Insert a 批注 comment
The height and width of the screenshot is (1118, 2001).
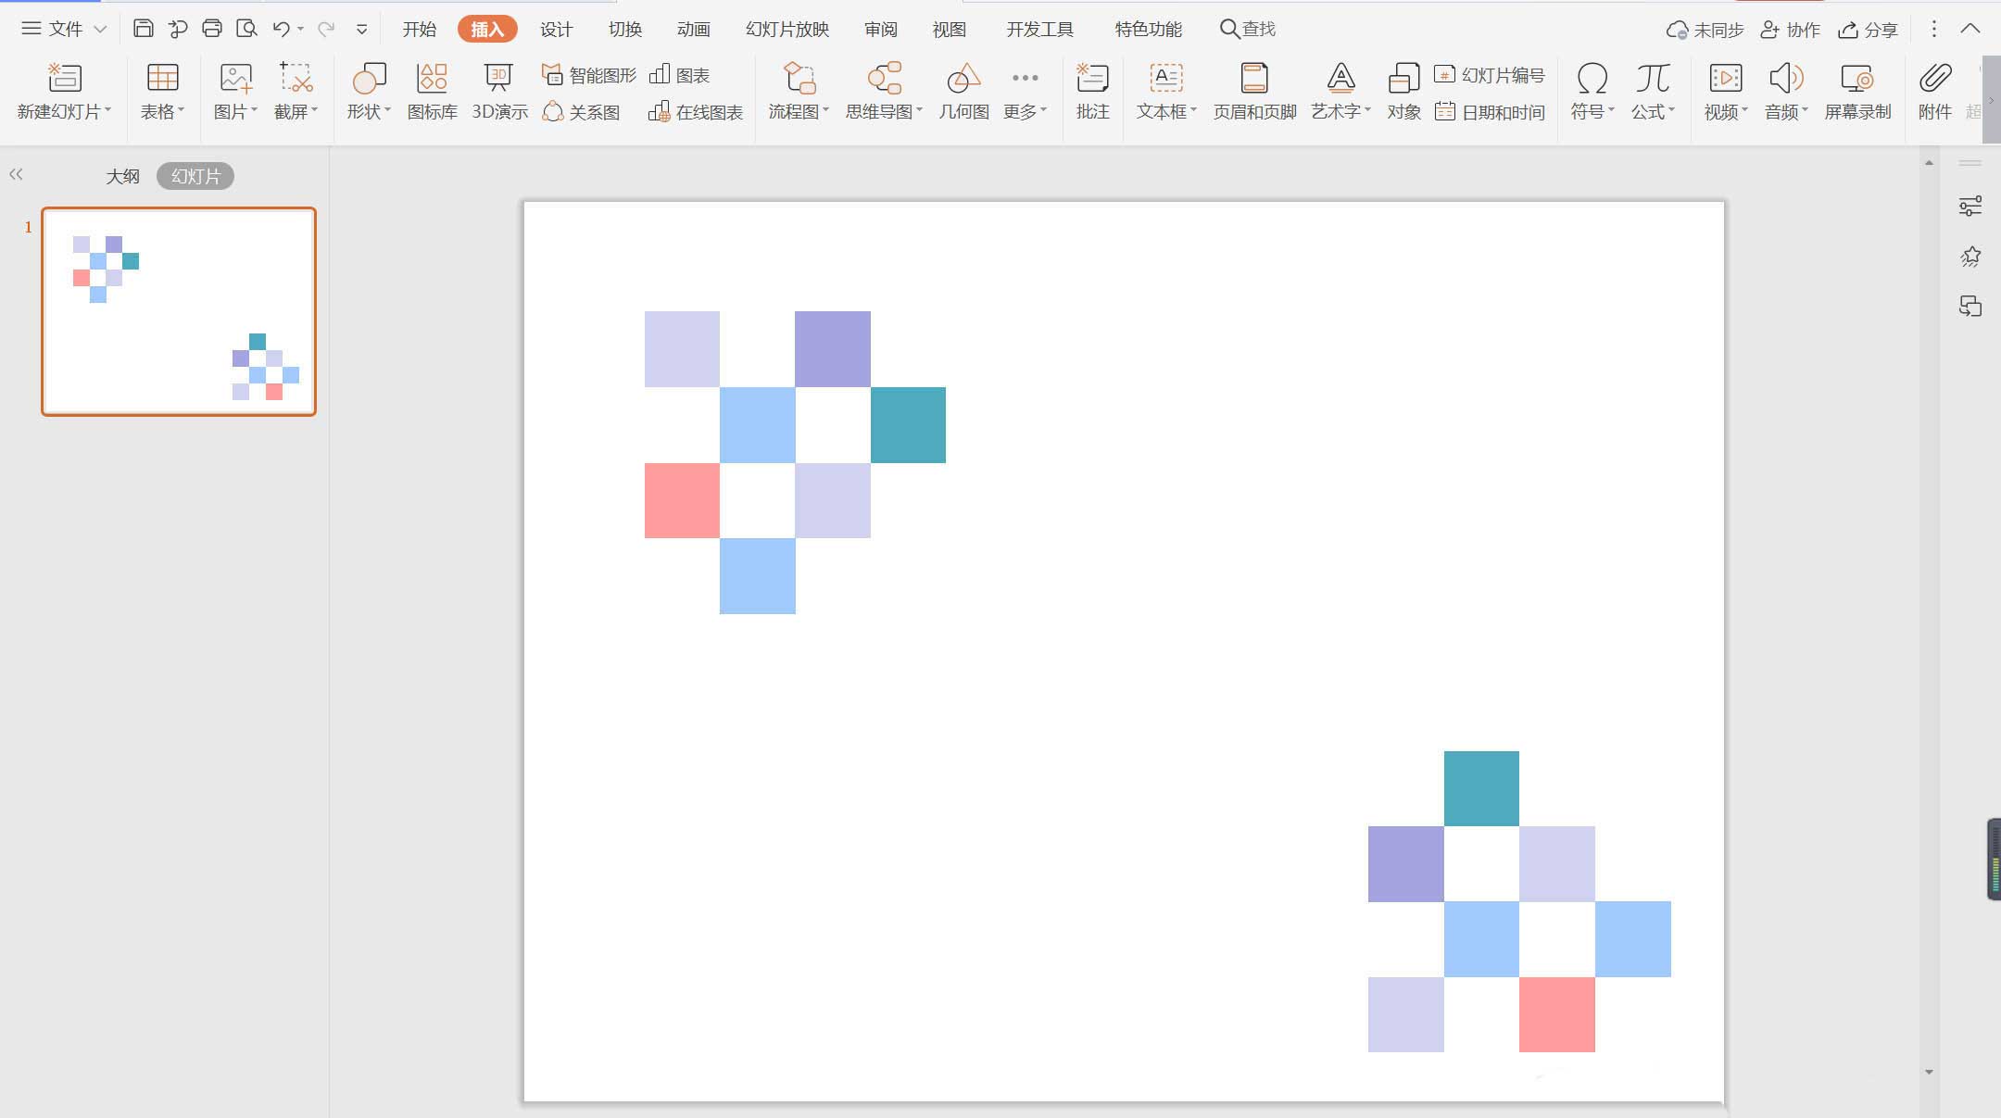(1092, 92)
